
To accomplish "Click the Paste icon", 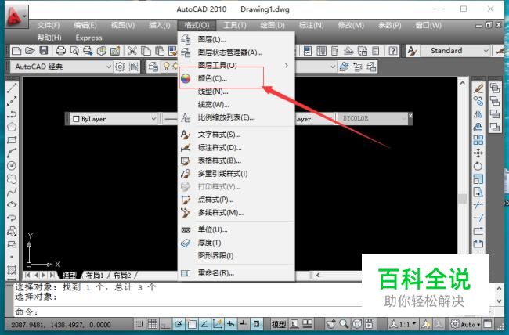I will [160, 51].
